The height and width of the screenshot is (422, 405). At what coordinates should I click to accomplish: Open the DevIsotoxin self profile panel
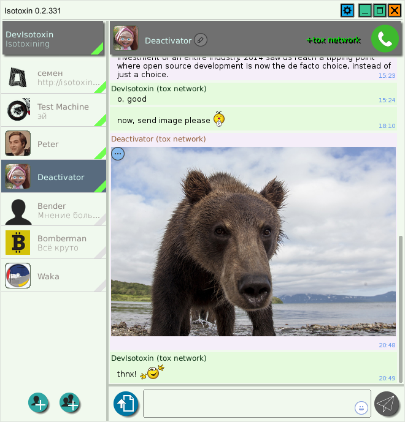click(x=53, y=38)
